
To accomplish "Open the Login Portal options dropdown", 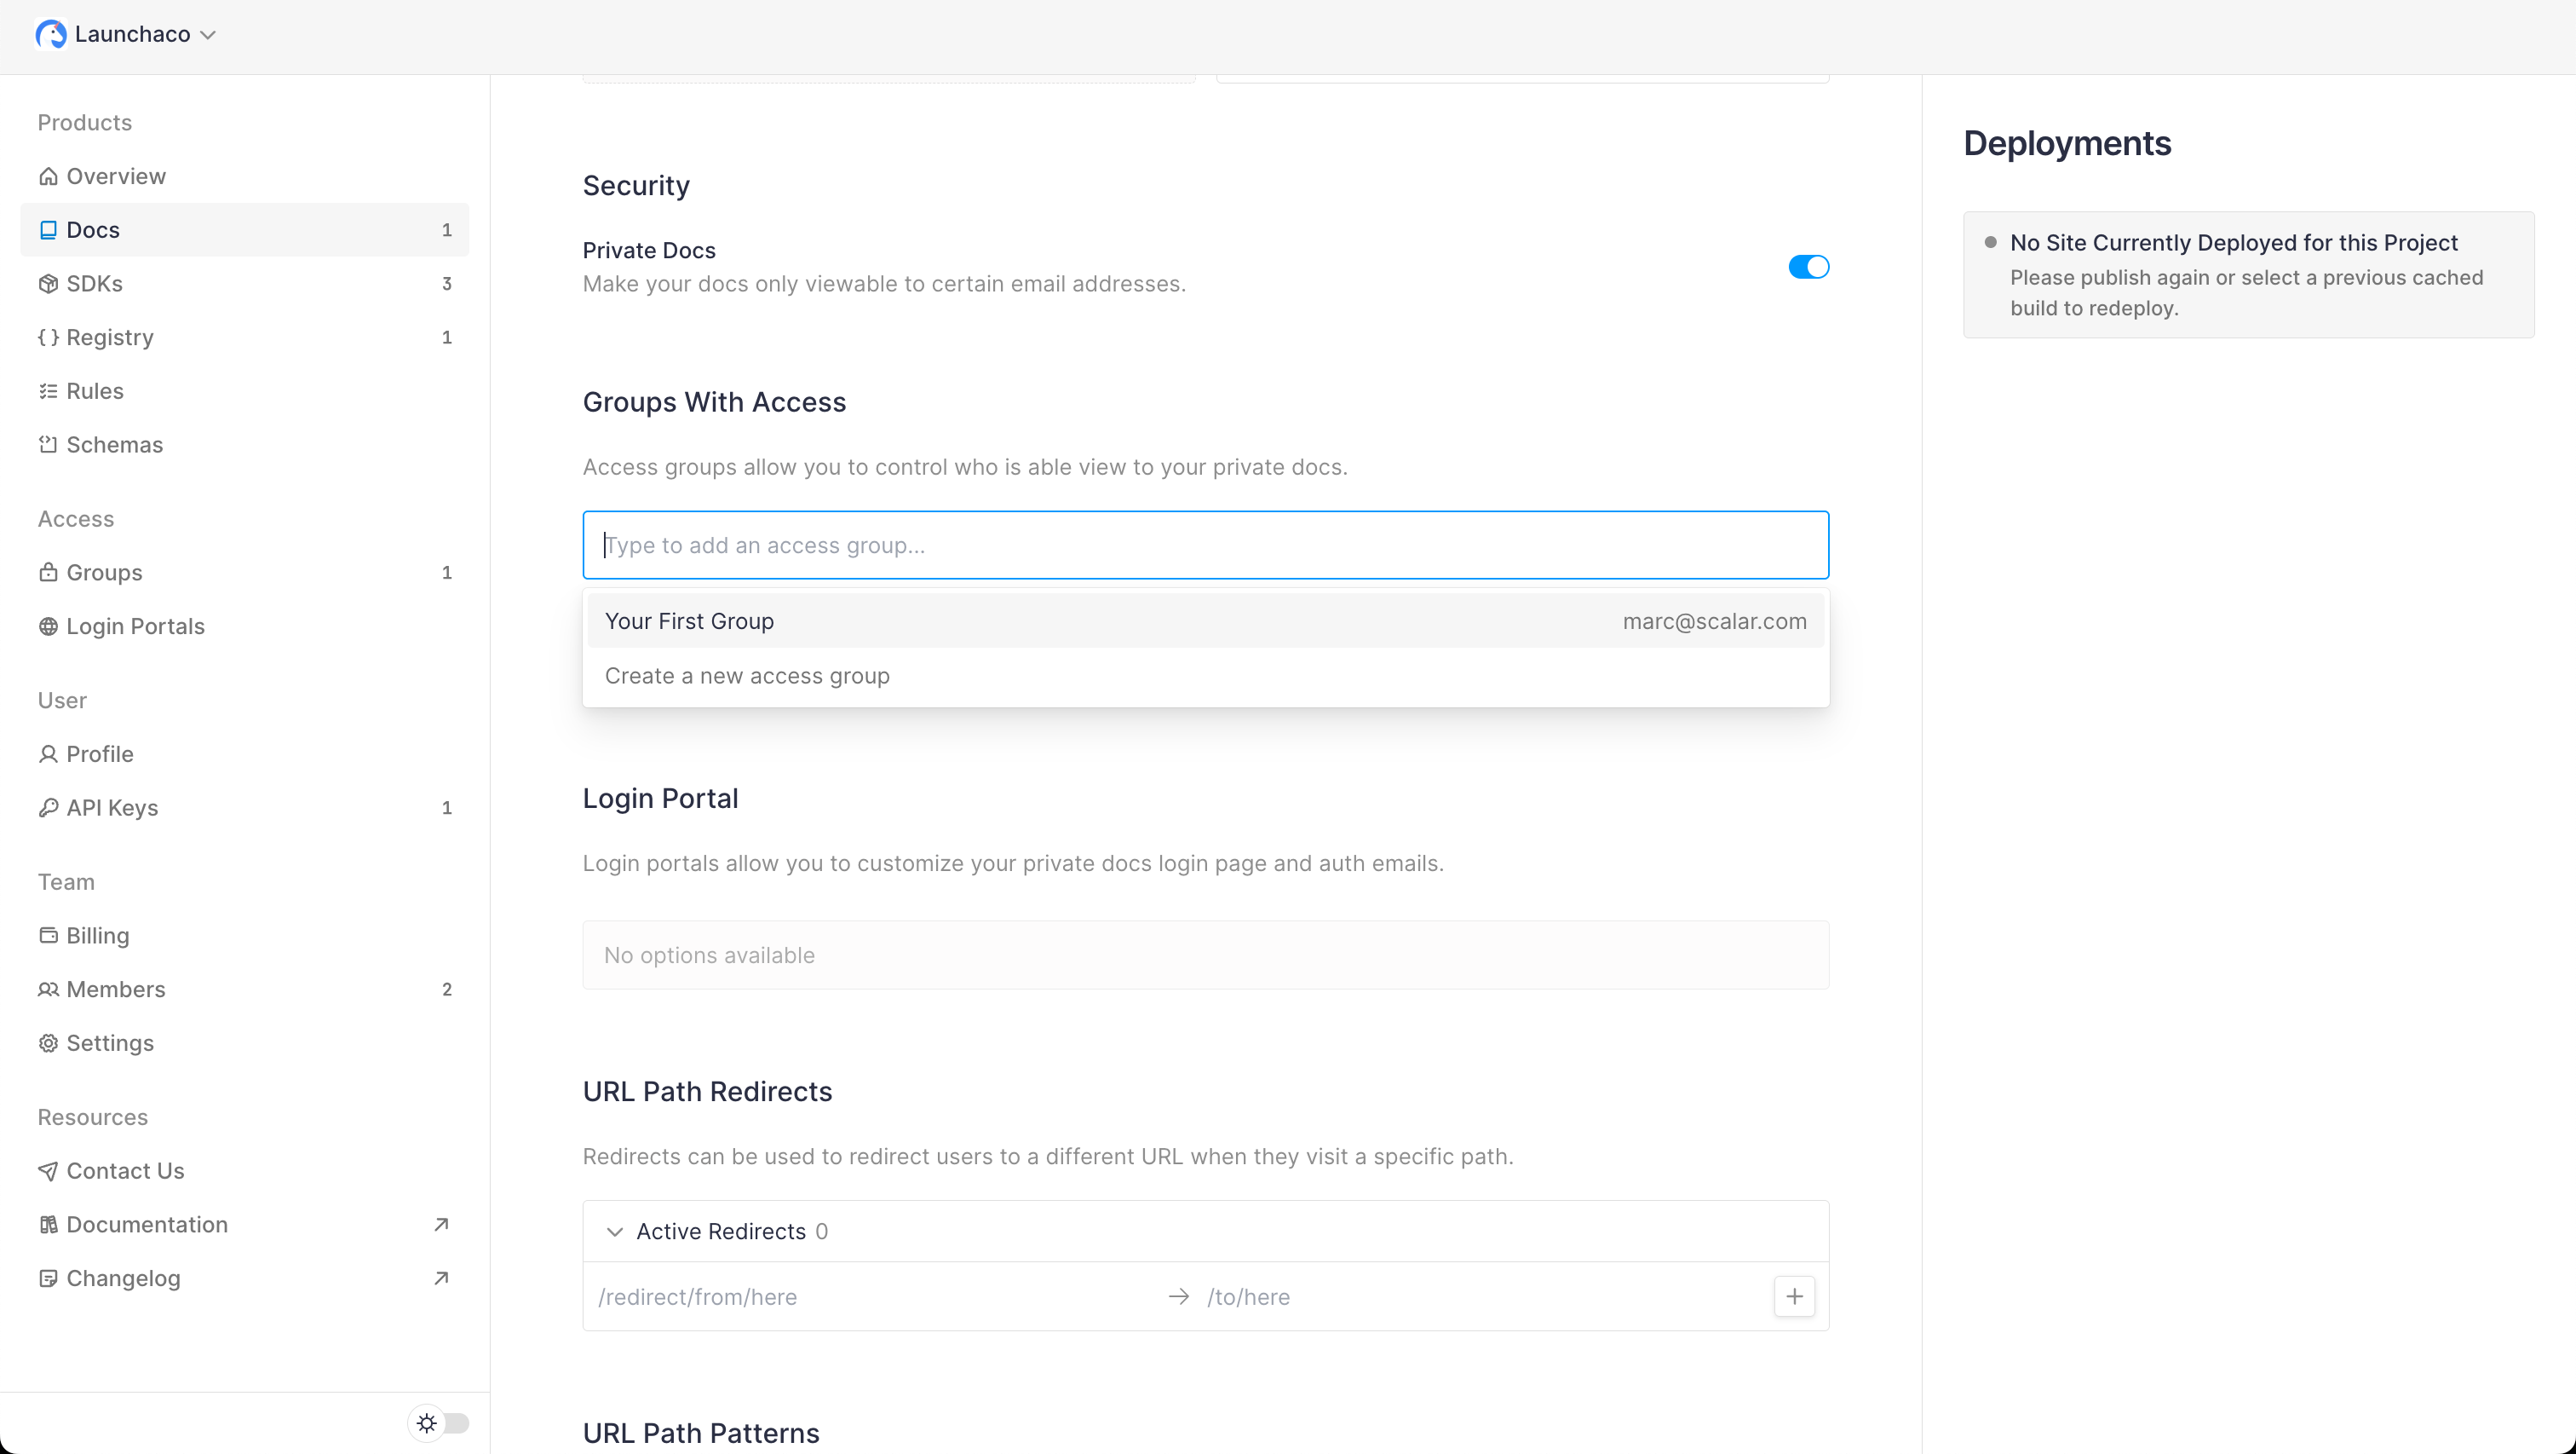I will point(1206,955).
